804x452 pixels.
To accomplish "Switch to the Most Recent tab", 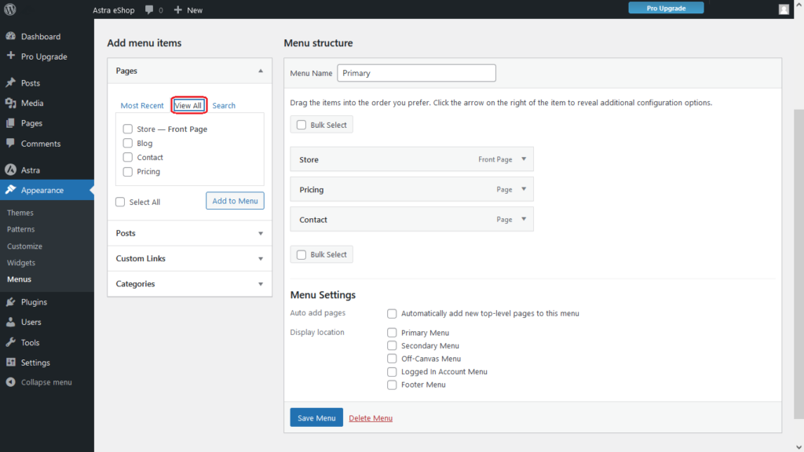I will (x=142, y=106).
